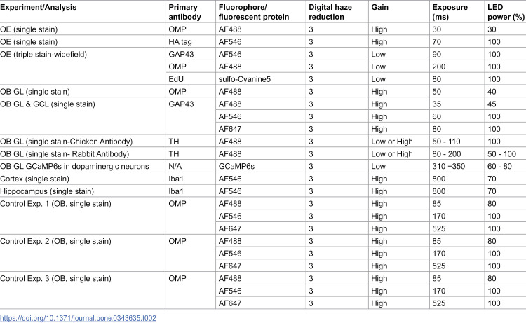Click the Exposure (ms) column header

pos(450,12)
